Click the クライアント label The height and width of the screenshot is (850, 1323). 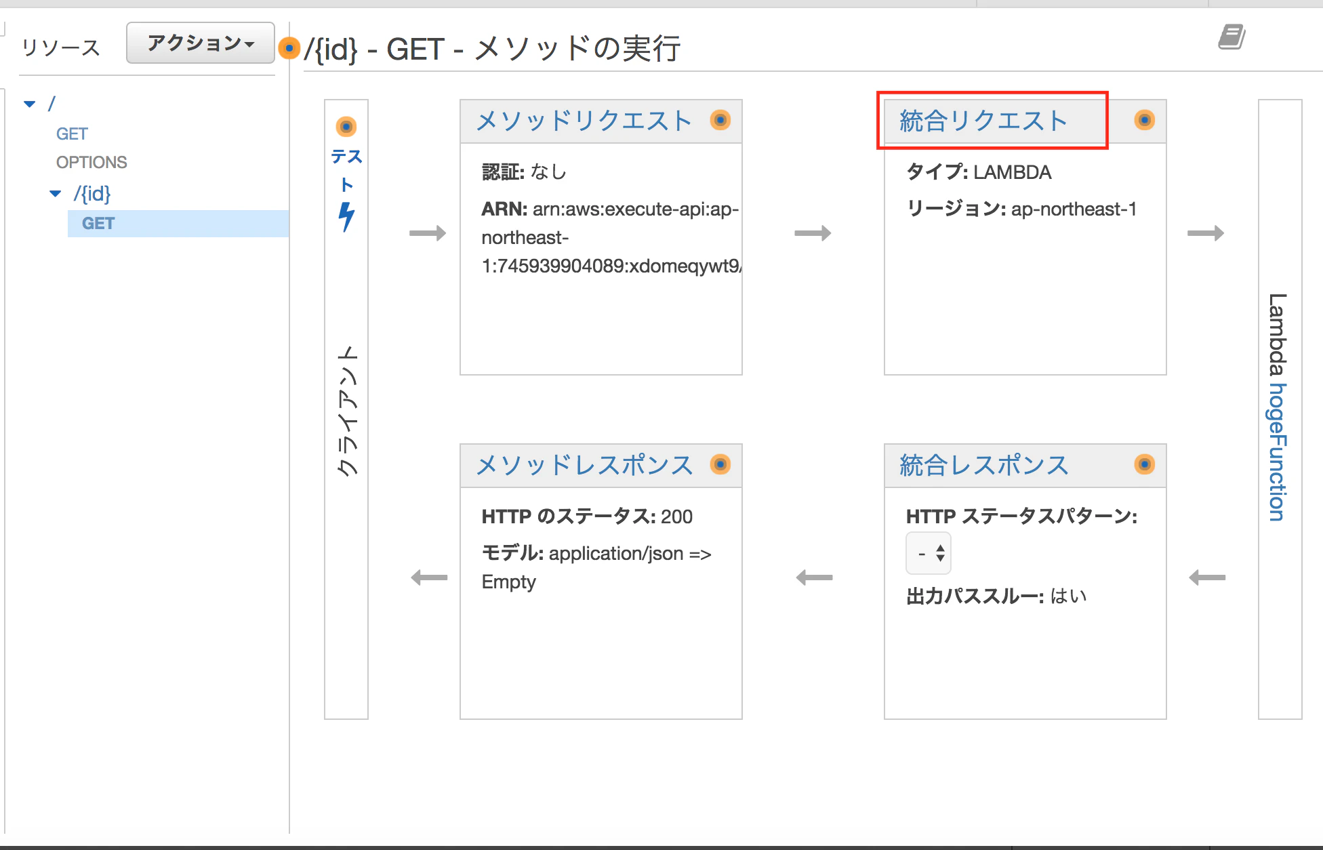347,411
